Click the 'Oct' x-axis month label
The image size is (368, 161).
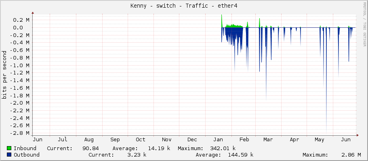coord(141,140)
